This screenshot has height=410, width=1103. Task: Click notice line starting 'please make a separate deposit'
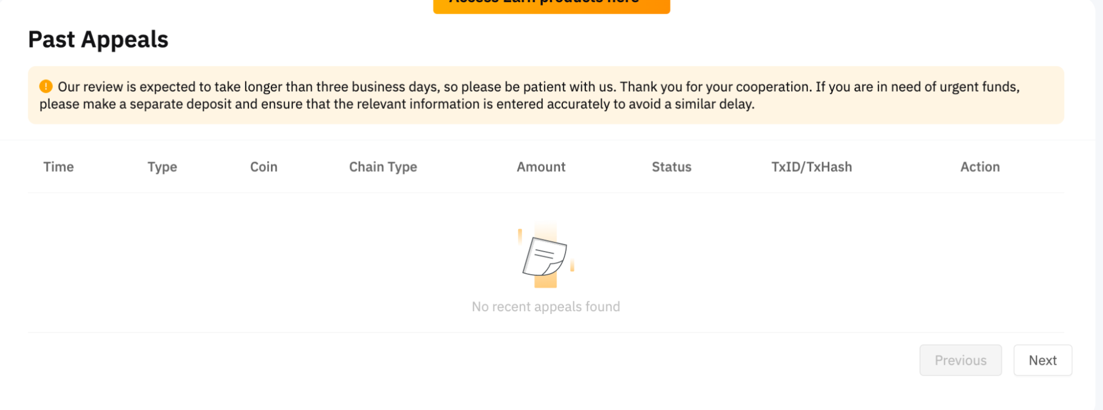coord(397,104)
